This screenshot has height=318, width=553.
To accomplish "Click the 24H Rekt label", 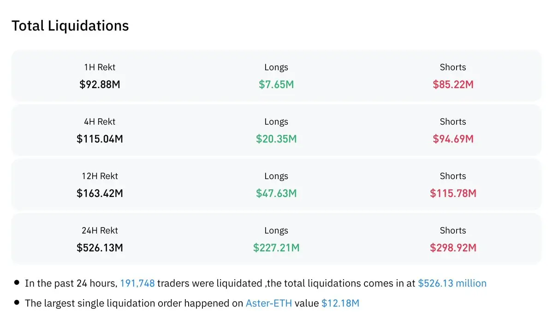I will point(100,231).
